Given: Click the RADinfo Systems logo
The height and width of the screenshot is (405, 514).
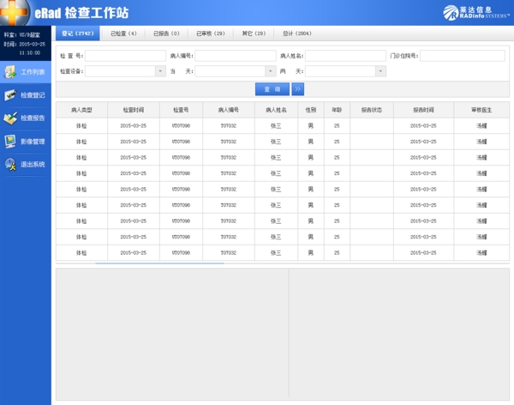Looking at the screenshot, I should [x=476, y=13].
